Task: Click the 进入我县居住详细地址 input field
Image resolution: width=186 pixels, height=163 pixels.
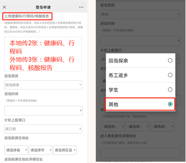Action: pos(140,153)
